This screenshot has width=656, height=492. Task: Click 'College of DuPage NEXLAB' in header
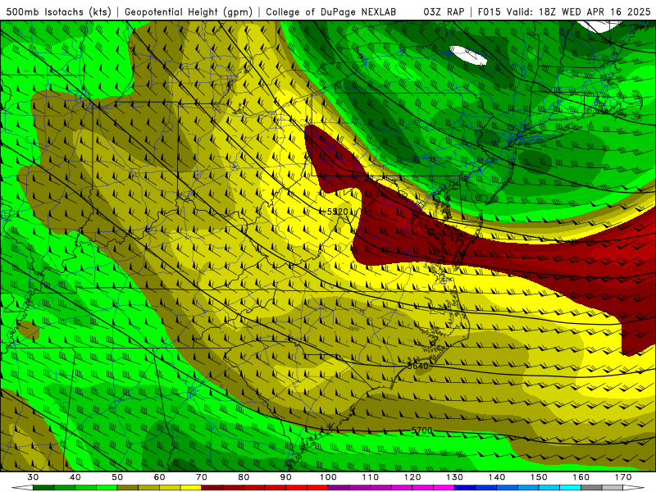[331, 11]
